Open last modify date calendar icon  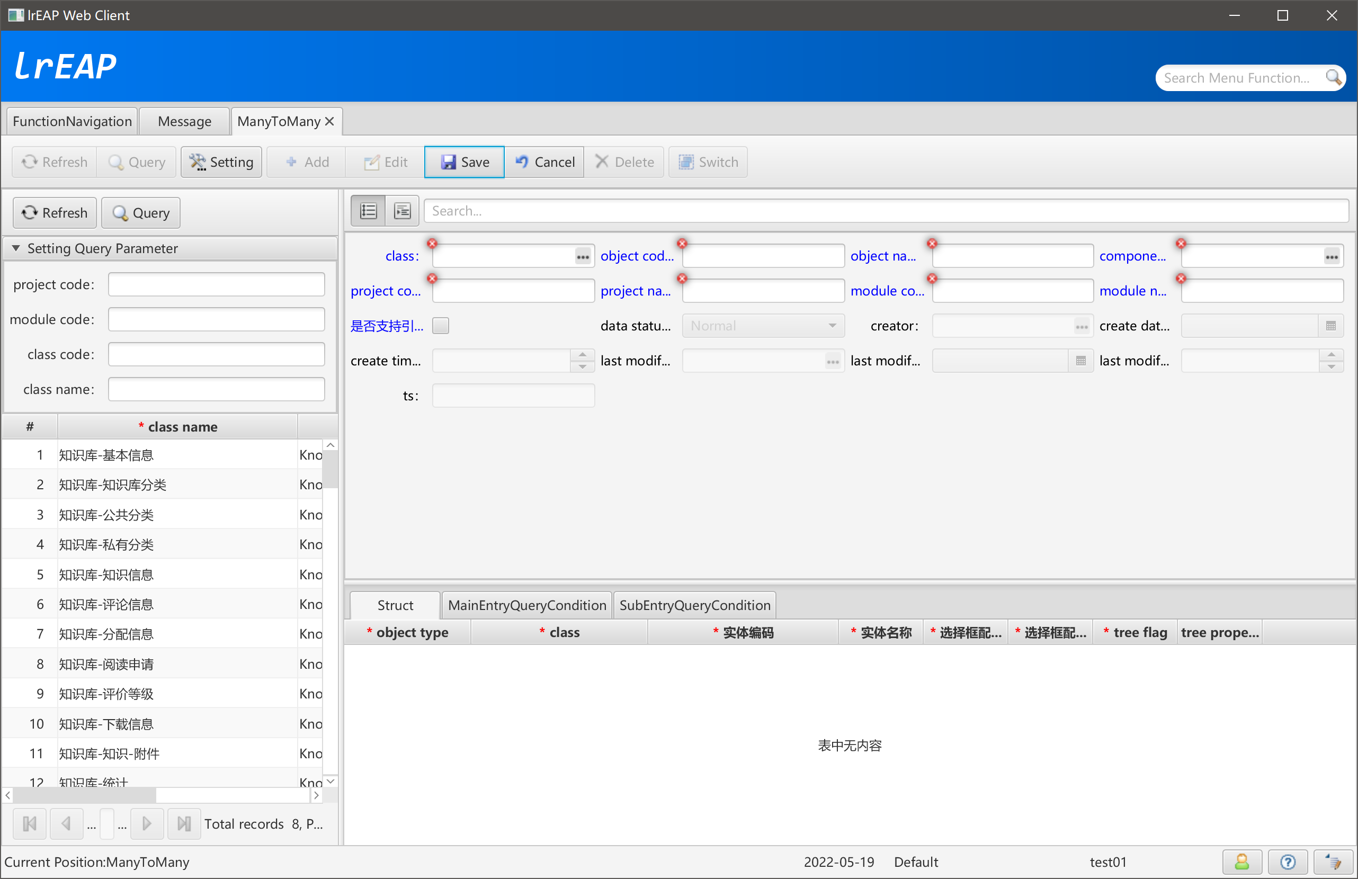(1080, 361)
